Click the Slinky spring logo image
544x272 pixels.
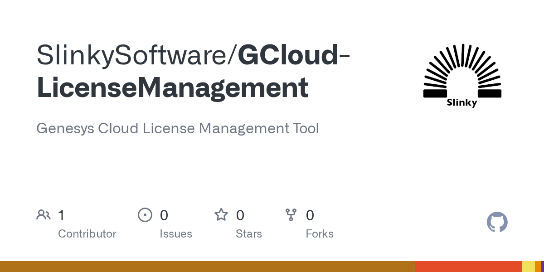[462, 76]
